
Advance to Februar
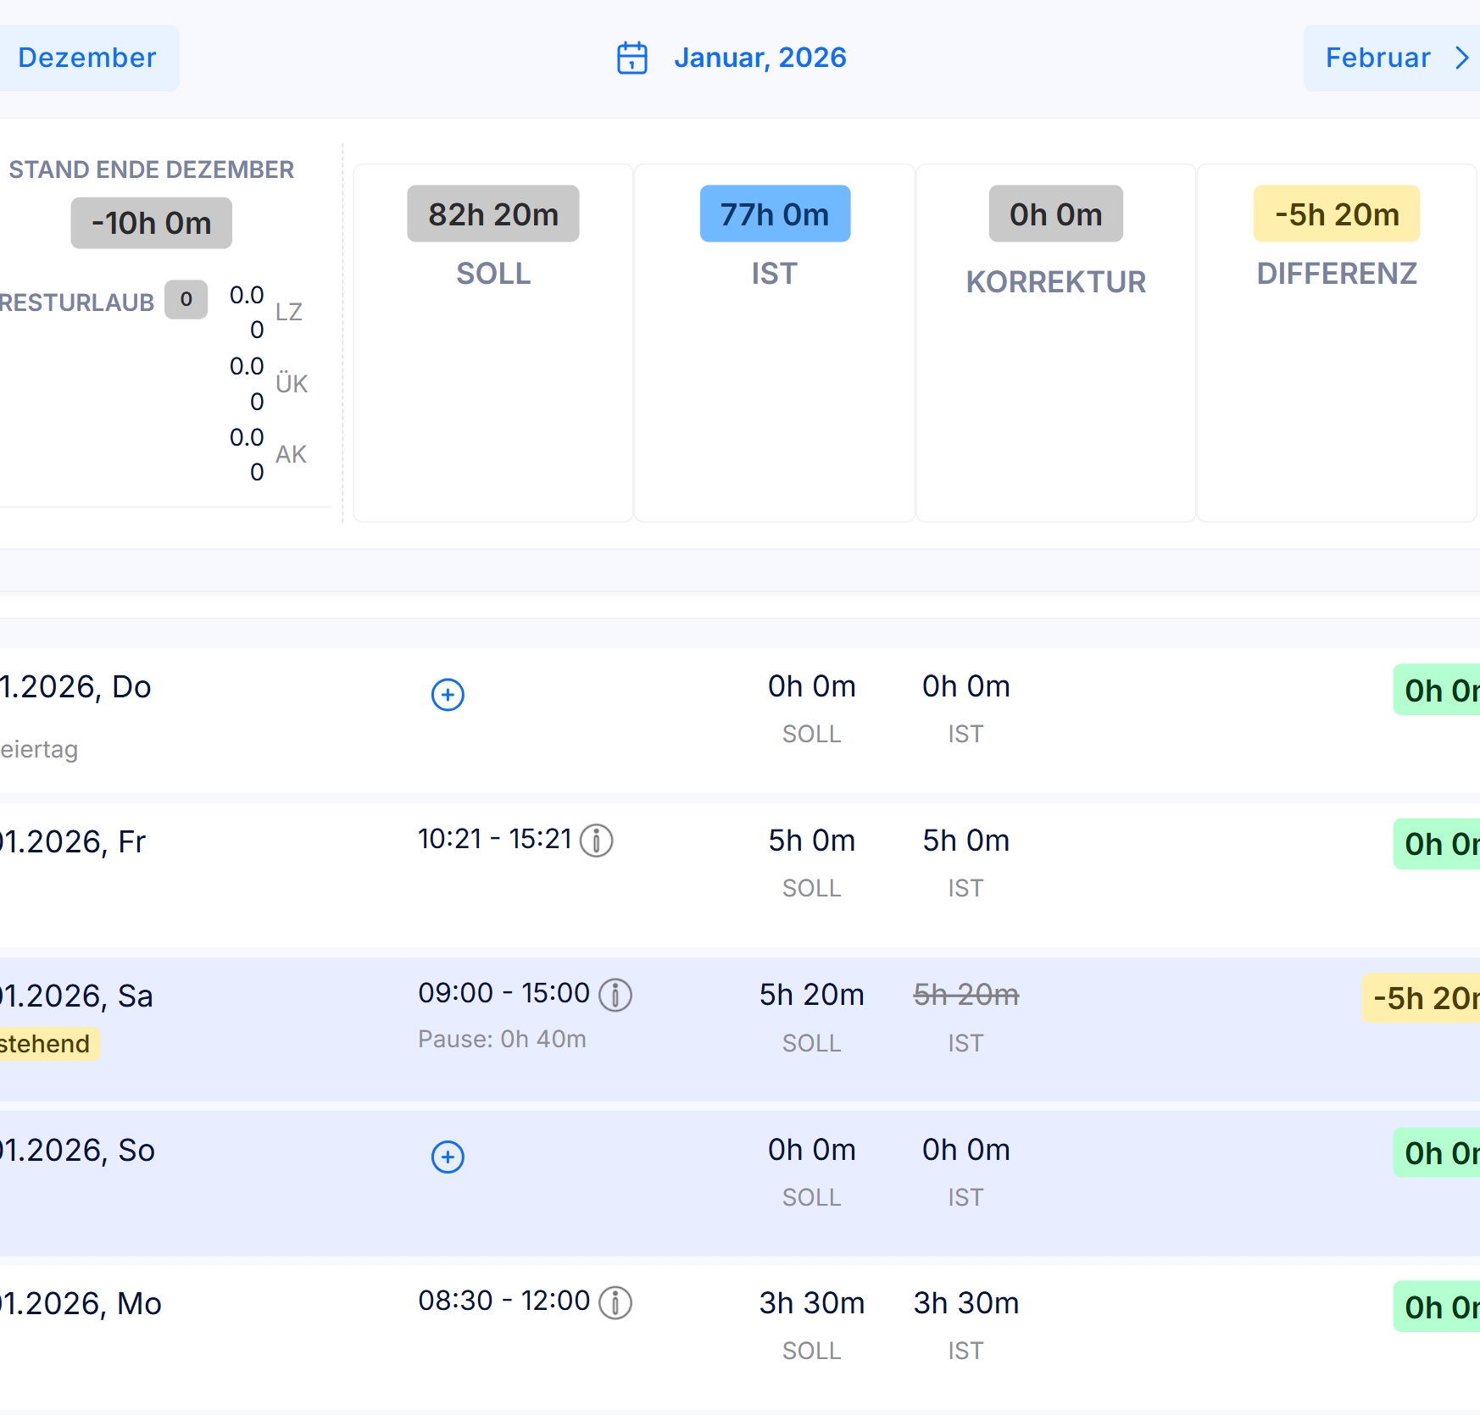point(1392,58)
